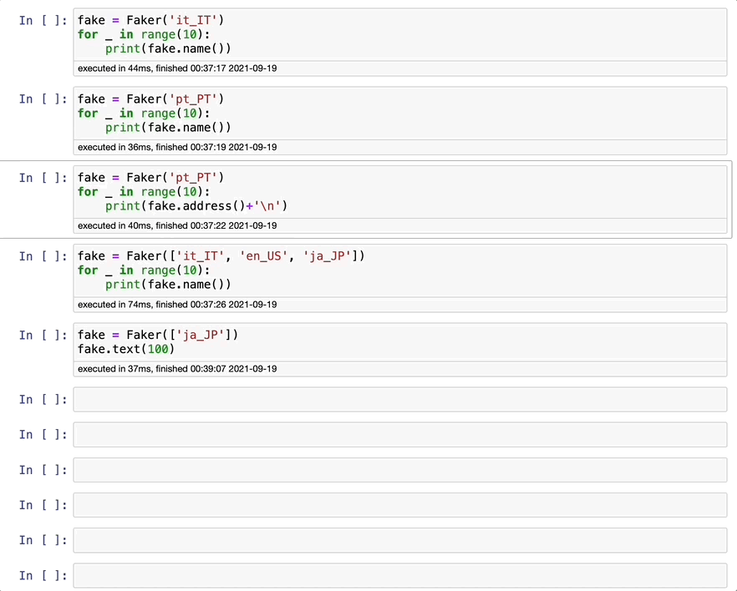The image size is (737, 591).
Task: Click the 'executed in 74ms' timing label
Action: tap(177, 305)
